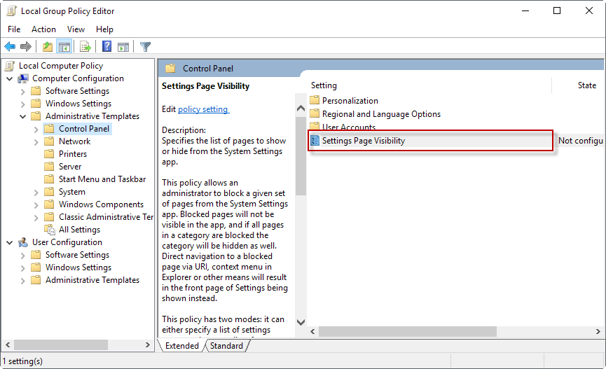Expand Windows Settings under Computer Configuration
Viewport: 606px width, 369px height.
coord(23,104)
